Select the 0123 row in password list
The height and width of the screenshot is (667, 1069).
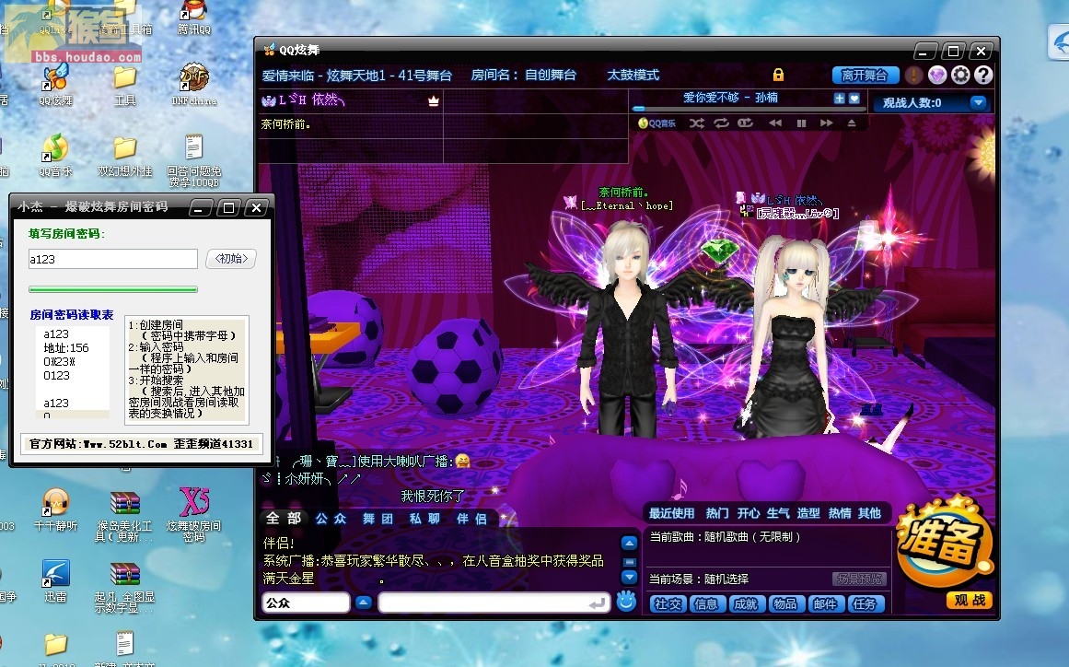click(x=56, y=376)
